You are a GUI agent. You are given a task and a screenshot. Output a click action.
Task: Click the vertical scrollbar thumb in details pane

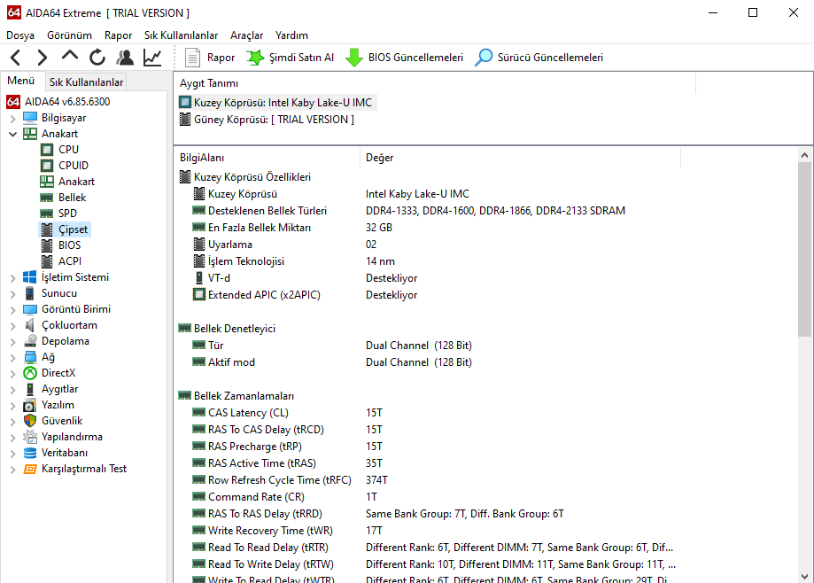(804, 250)
